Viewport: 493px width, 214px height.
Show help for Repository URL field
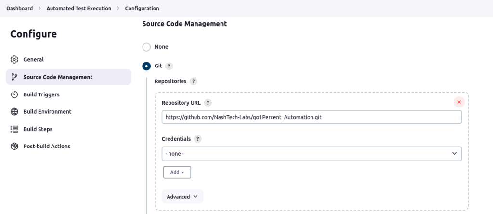(x=208, y=103)
